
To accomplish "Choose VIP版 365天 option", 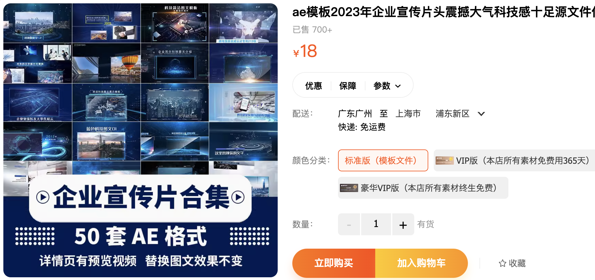I will pos(514,160).
